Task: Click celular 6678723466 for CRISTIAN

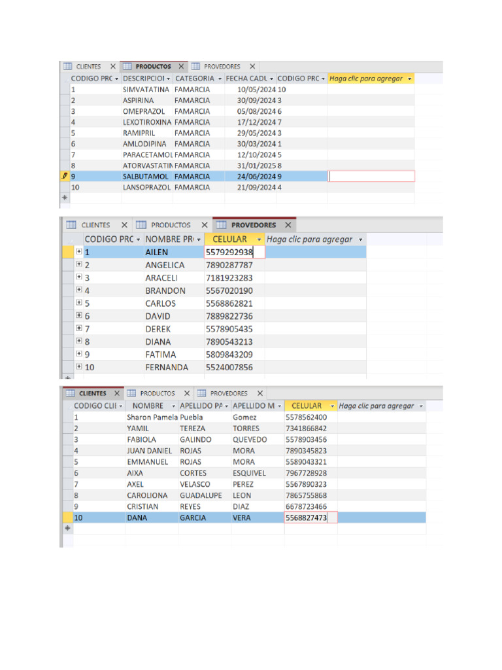Action: point(310,506)
